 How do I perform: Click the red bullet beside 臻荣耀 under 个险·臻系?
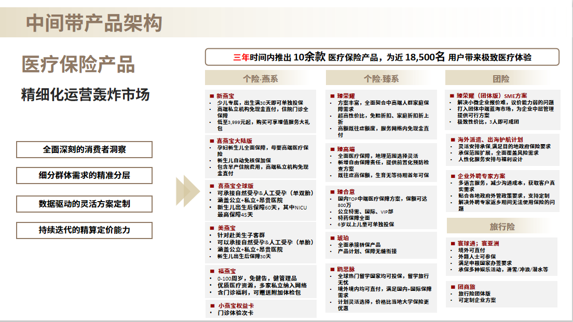(x=332, y=96)
